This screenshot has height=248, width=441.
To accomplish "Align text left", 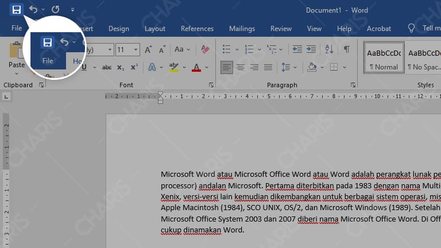I will 227,67.
